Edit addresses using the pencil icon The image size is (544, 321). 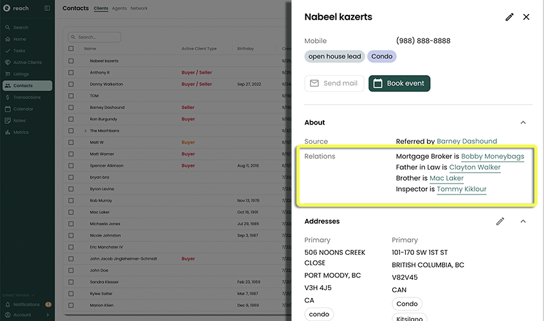click(500, 221)
